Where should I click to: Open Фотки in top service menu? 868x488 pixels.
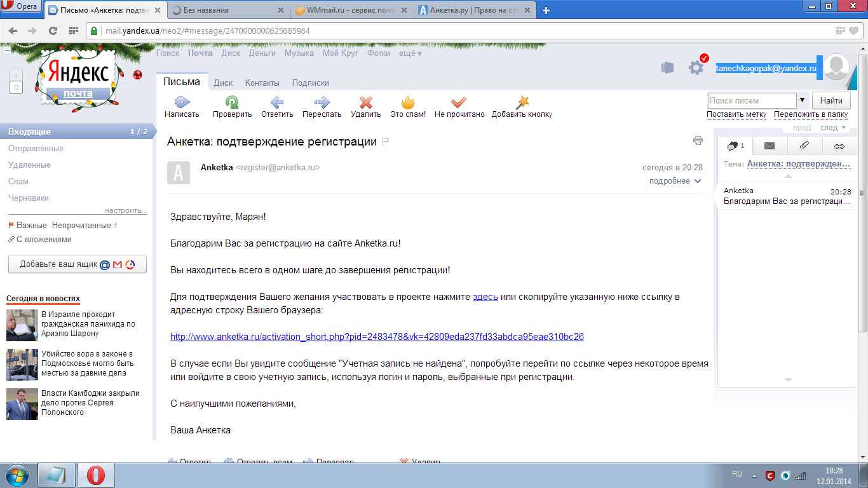[379, 53]
